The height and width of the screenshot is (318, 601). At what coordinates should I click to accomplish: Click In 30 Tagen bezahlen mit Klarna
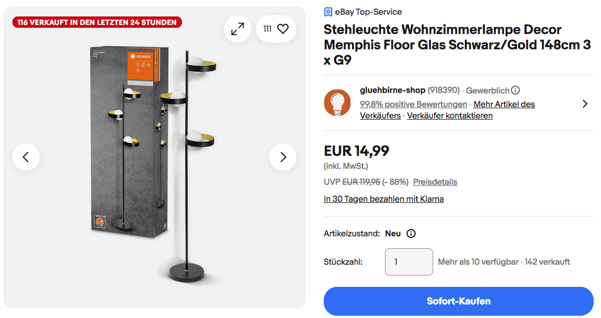tap(383, 199)
